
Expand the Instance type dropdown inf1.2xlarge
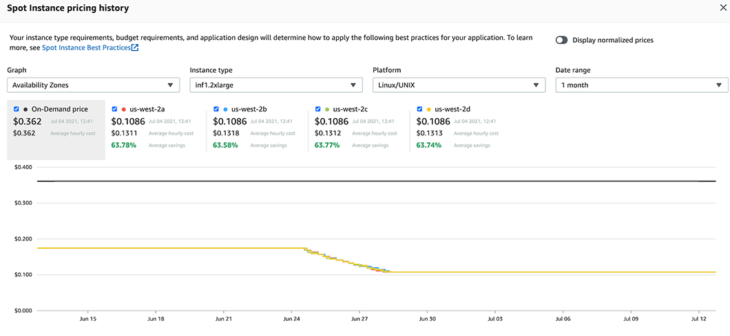pyautogui.click(x=275, y=85)
